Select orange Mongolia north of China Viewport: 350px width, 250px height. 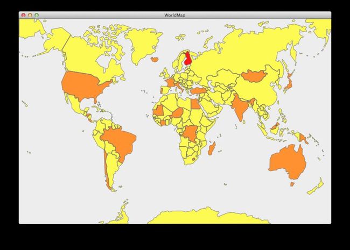tap(254, 76)
